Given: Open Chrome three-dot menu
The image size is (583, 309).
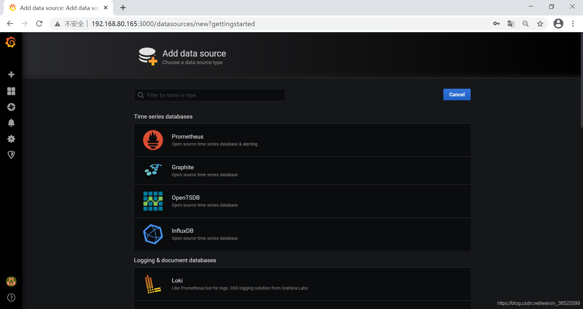Looking at the screenshot, I should [573, 24].
